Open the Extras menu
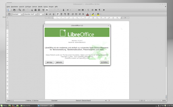Viewport: 173px width, 107px height. click(45, 7)
